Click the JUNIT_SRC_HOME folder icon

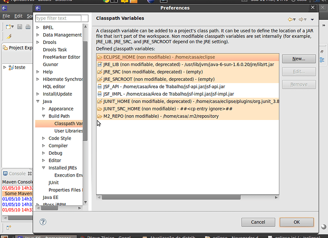[100, 109]
